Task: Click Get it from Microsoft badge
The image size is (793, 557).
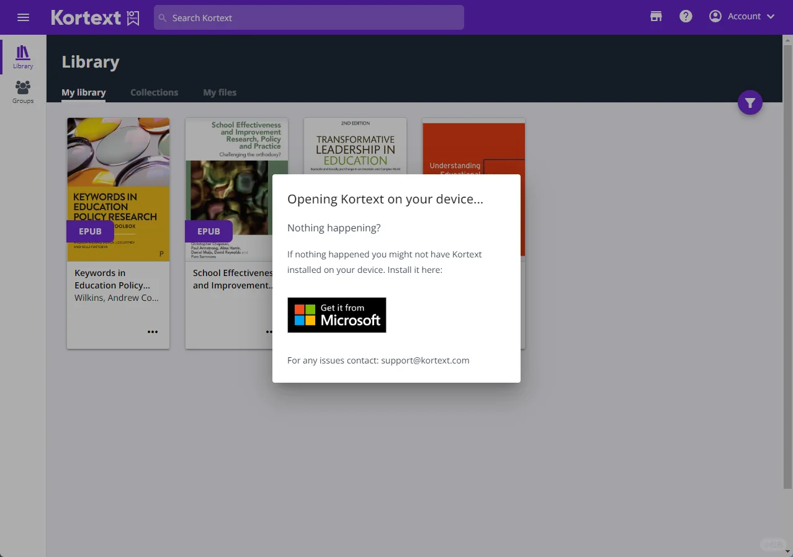Action: click(337, 315)
